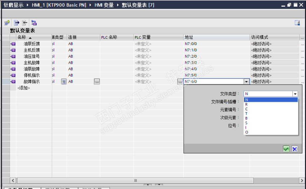
Task: Click the export tags toolbar icon
Action: click(17, 23)
